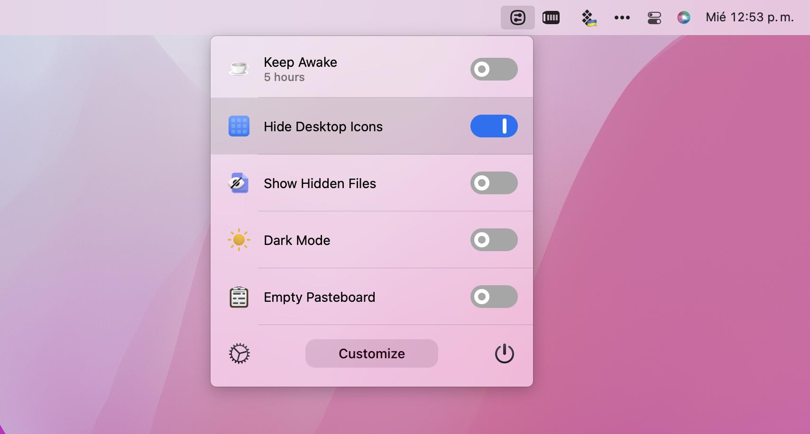Enable the Keep Awake toggle
This screenshot has width=810, height=434.
[494, 69]
